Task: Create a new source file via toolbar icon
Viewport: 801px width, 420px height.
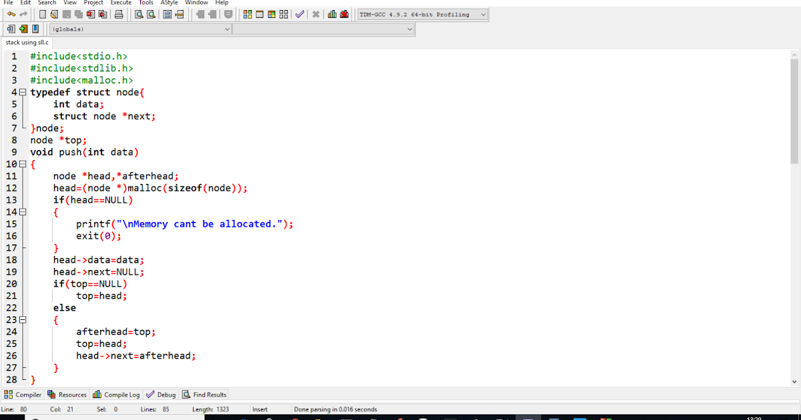Action: [42, 14]
